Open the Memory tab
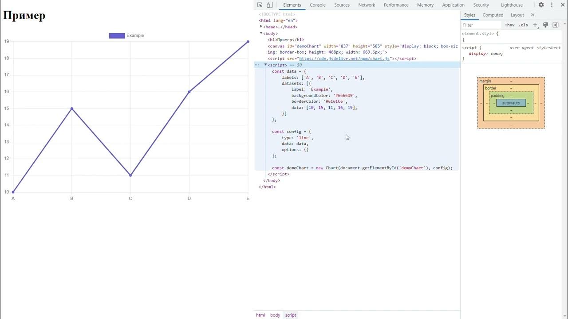The image size is (568, 319). click(425, 5)
